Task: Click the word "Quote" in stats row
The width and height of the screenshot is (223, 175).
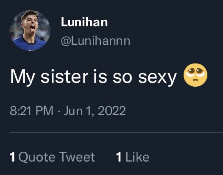Action: point(37,157)
